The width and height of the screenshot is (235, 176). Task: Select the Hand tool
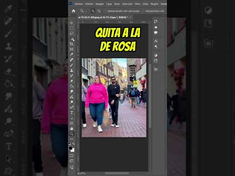(x=71, y=129)
